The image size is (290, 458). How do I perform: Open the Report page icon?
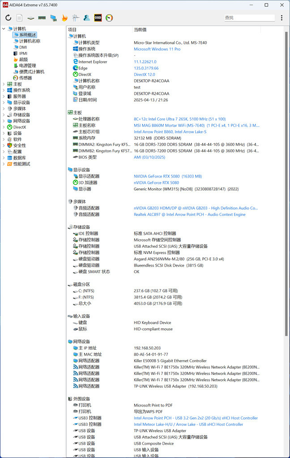19,18
